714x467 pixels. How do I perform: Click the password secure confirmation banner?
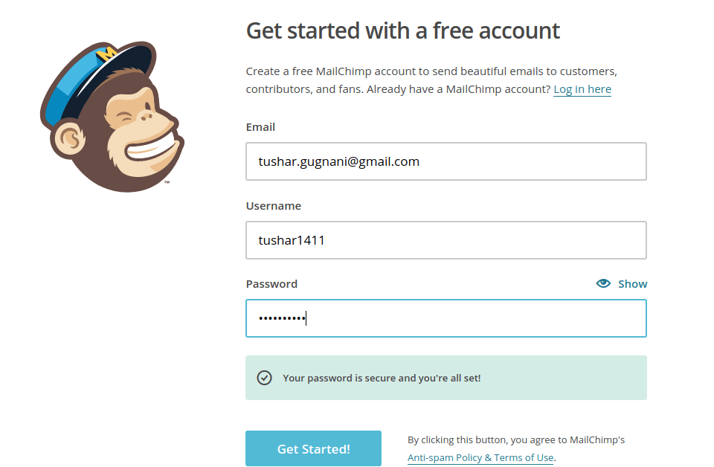(446, 378)
